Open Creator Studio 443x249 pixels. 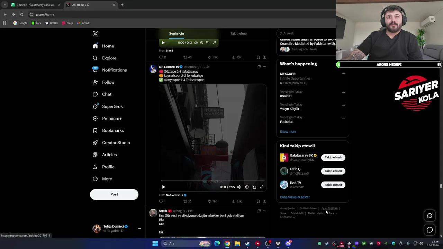coord(111,142)
